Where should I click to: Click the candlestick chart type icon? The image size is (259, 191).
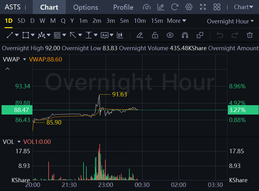[x=120, y=35]
